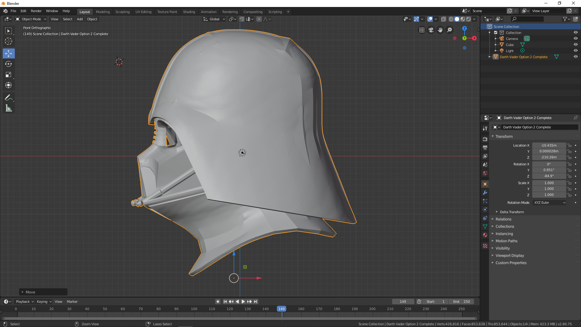Open the Texture properties tab
Image resolution: width=581 pixels, height=327 pixels.
(x=485, y=246)
